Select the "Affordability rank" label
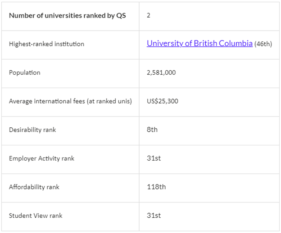This screenshot has width=281, height=233. click(34, 187)
